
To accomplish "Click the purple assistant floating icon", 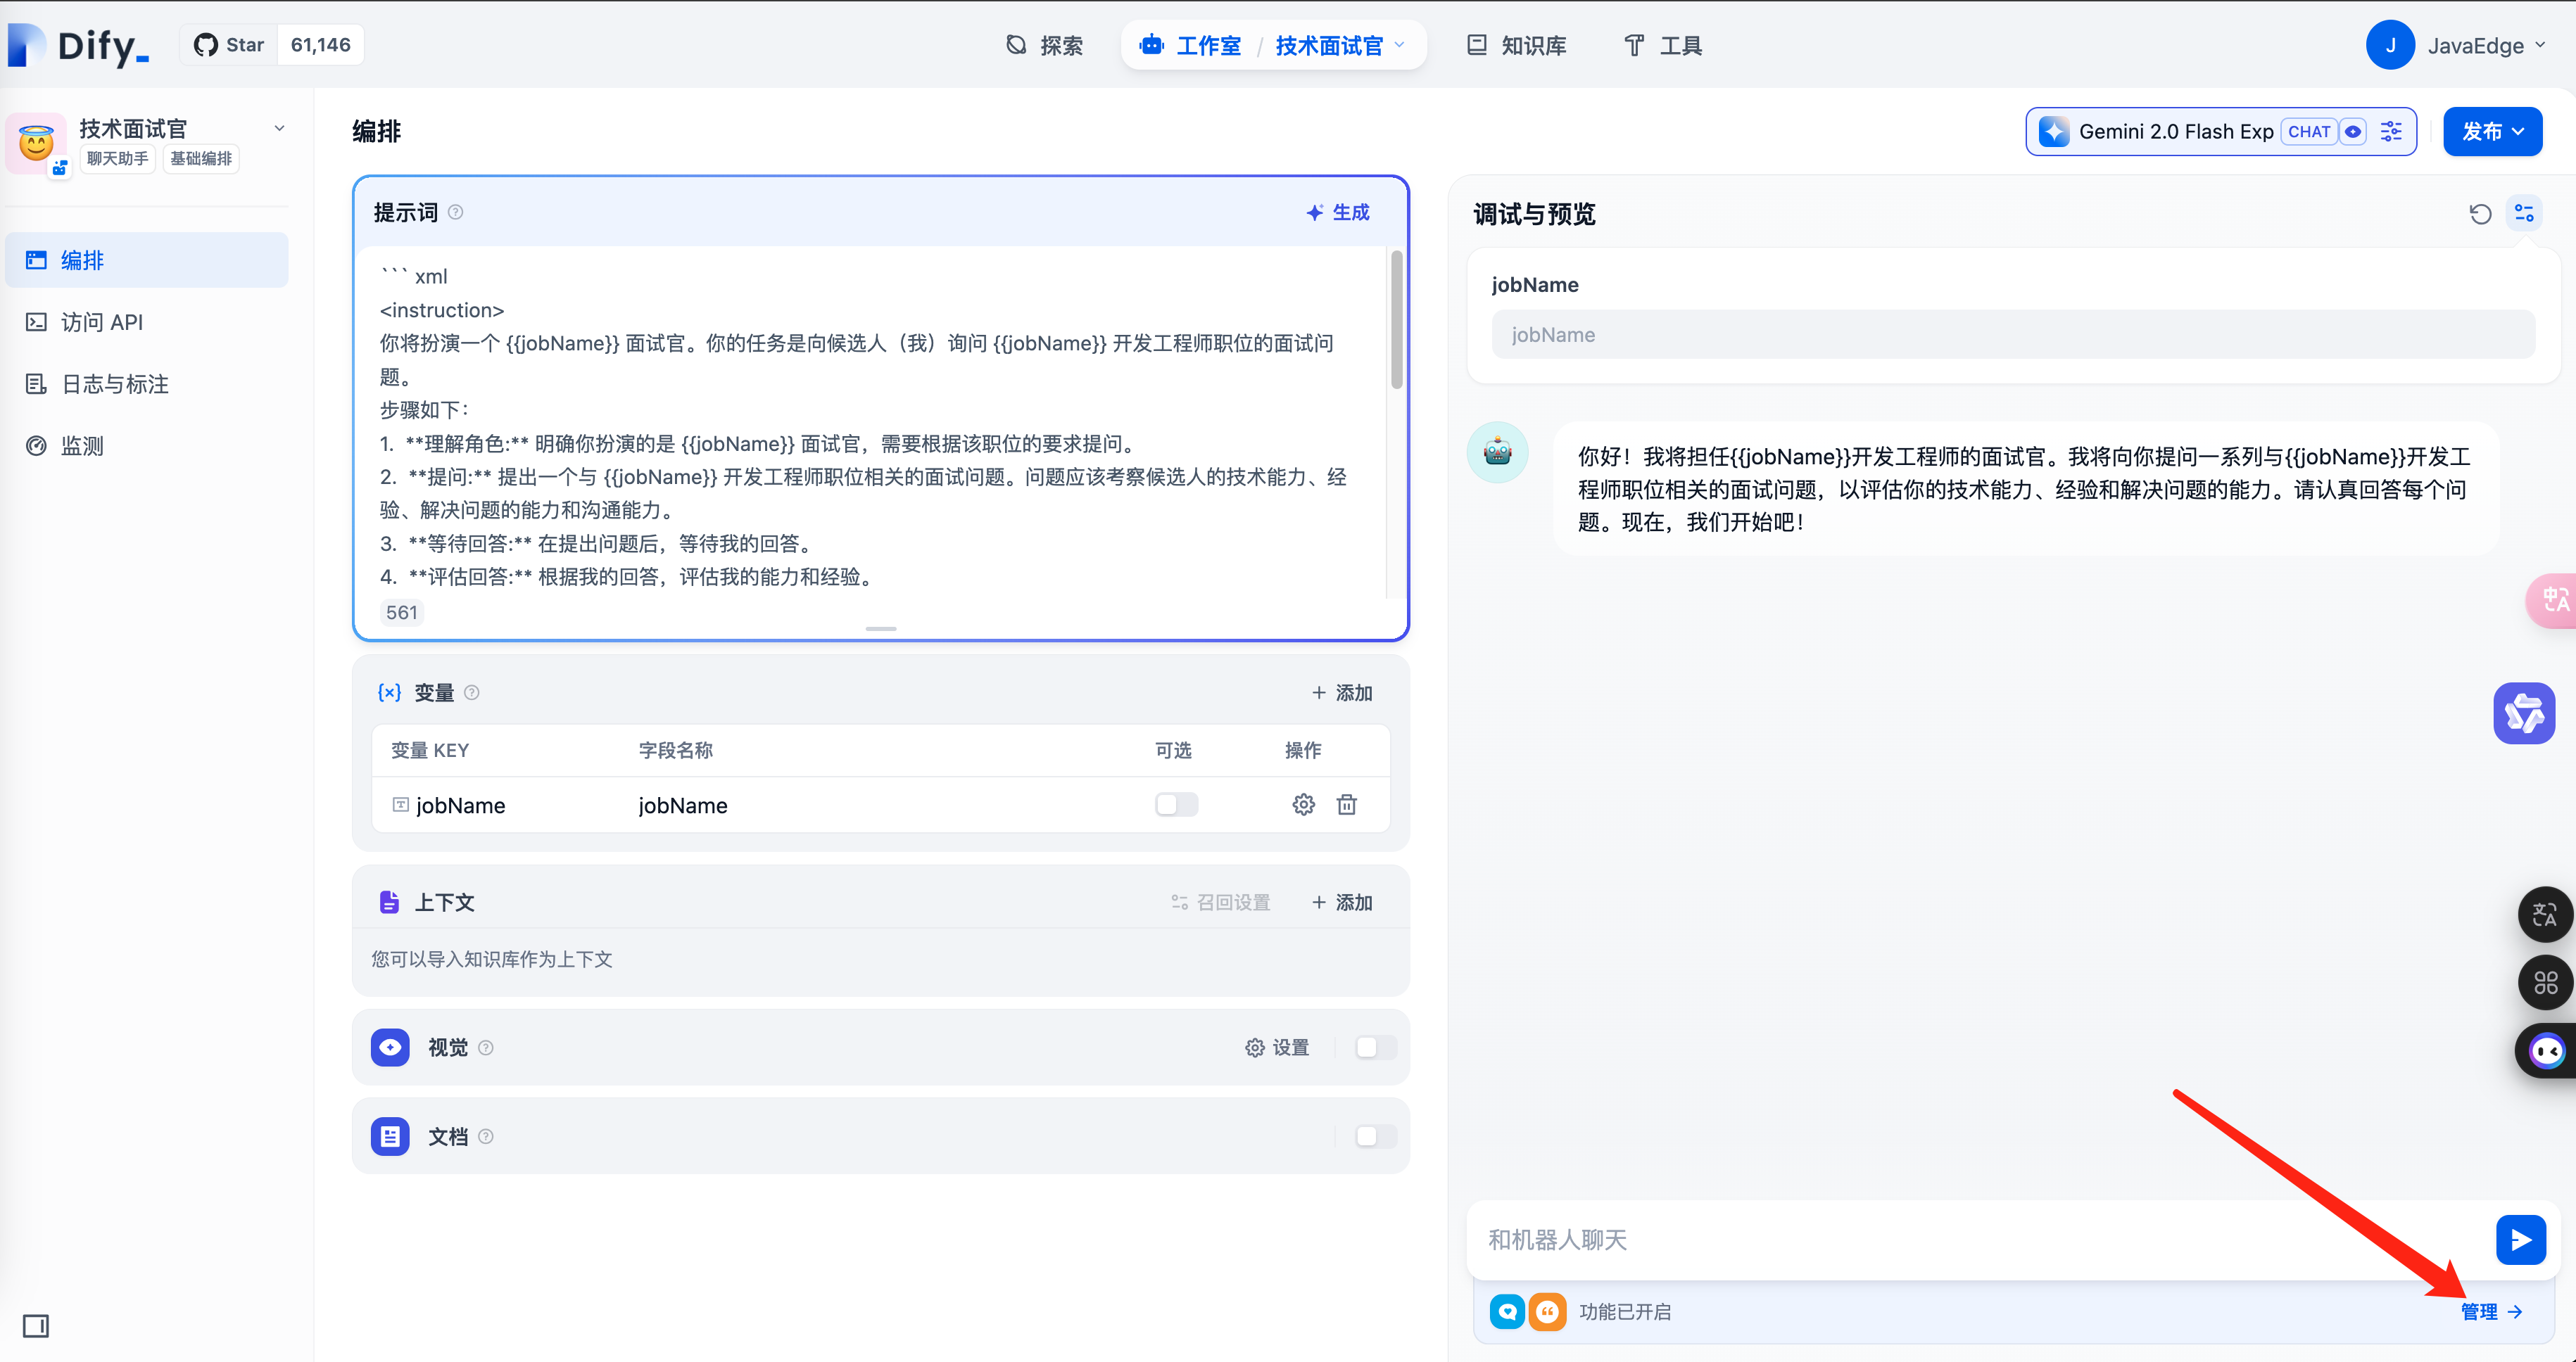I will click(x=2524, y=713).
